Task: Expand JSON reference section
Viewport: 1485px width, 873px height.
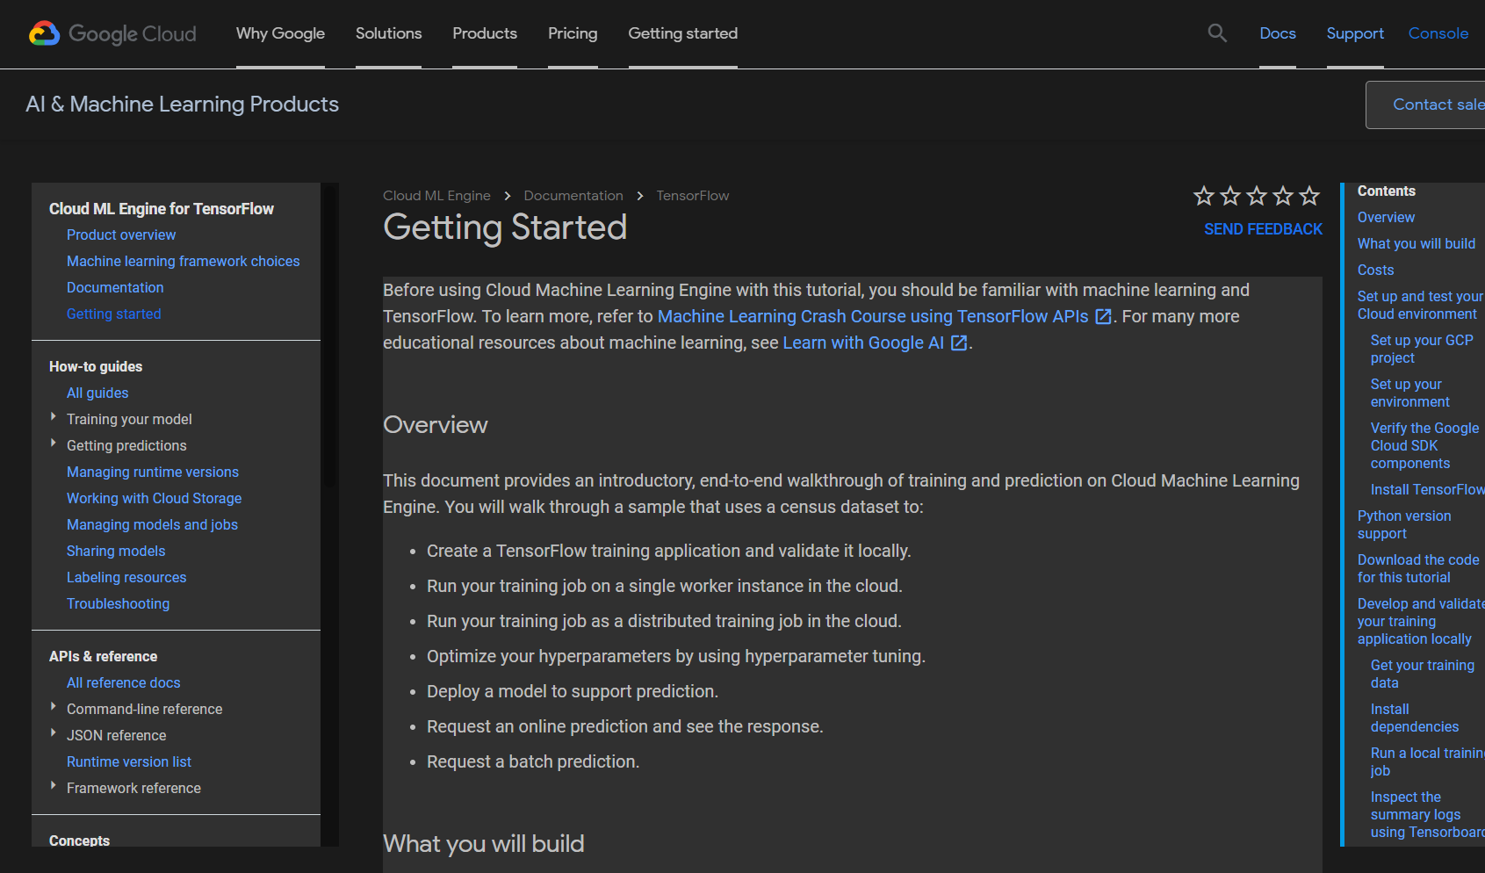Action: point(54,733)
